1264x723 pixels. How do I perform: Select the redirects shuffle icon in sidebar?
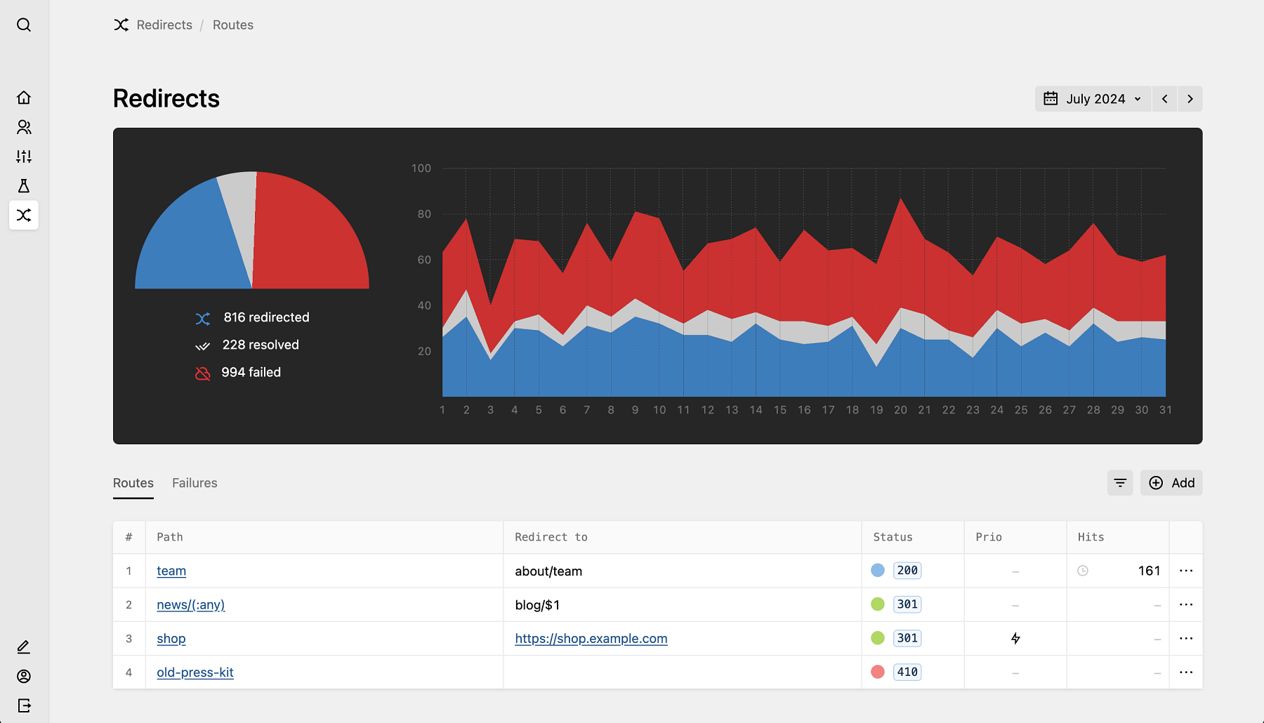coord(24,215)
